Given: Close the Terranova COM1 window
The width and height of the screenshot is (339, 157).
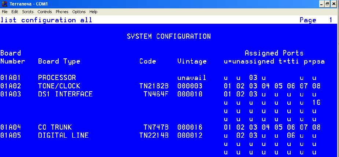Looking at the screenshot, I should point(335,4).
